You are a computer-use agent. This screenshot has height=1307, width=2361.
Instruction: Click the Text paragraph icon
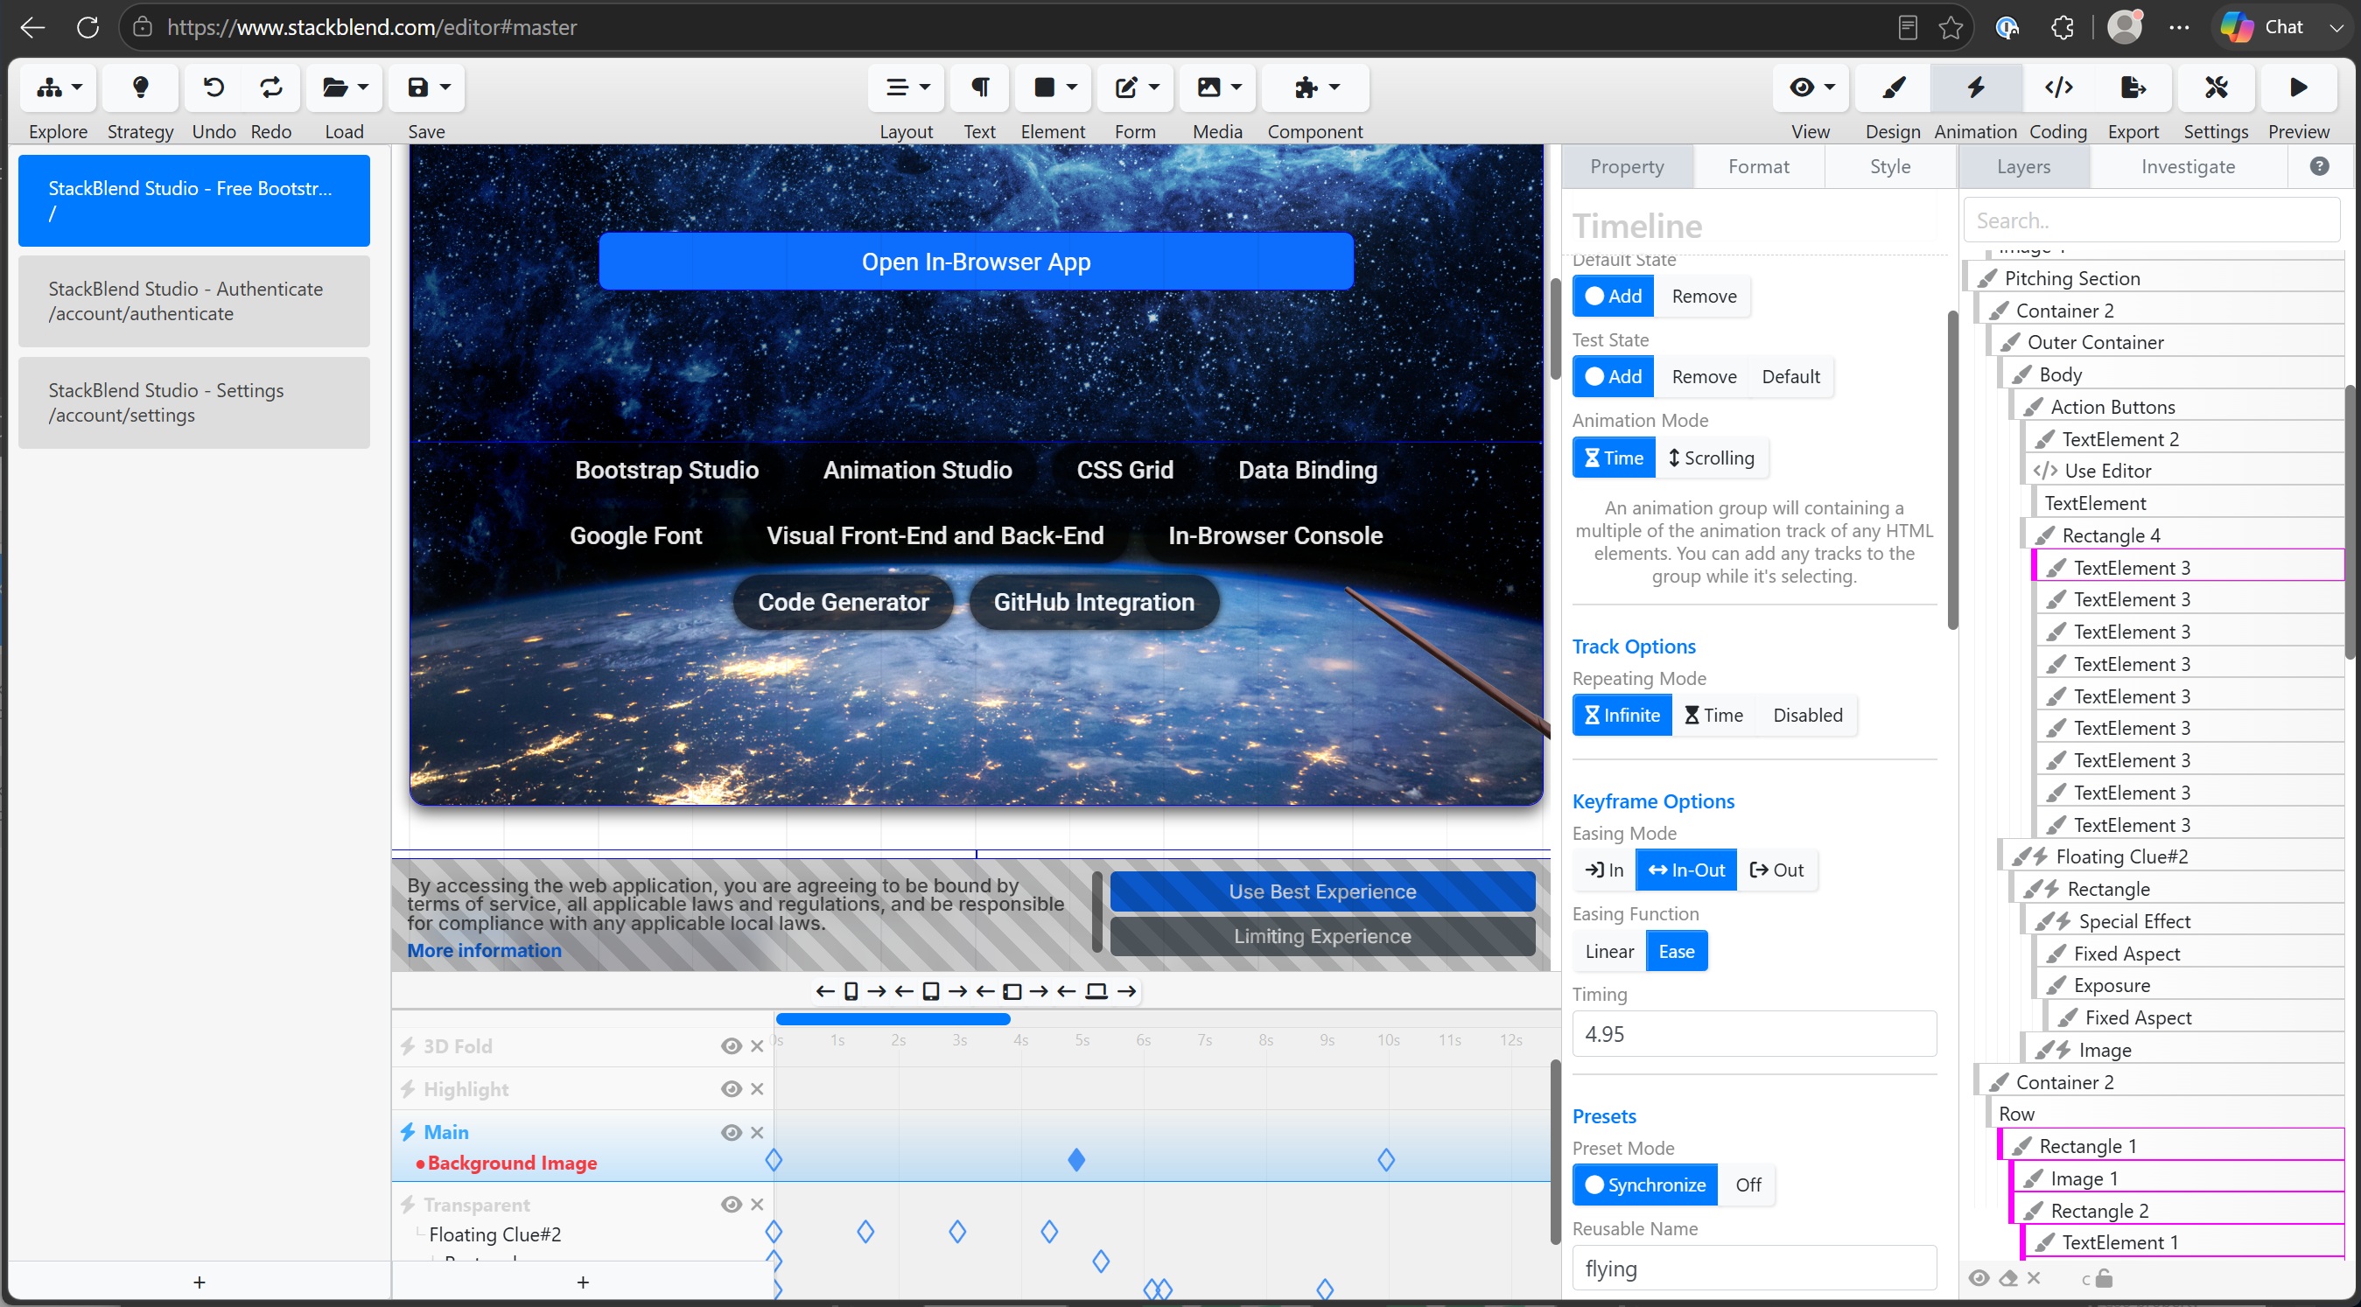click(980, 88)
